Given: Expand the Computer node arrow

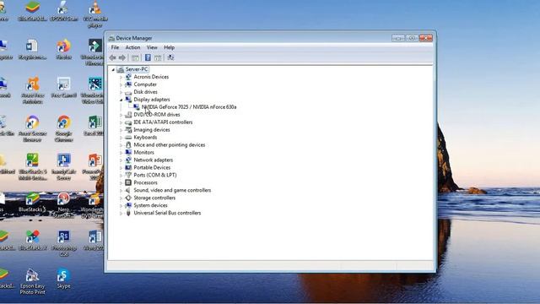Looking at the screenshot, I should click(121, 84).
